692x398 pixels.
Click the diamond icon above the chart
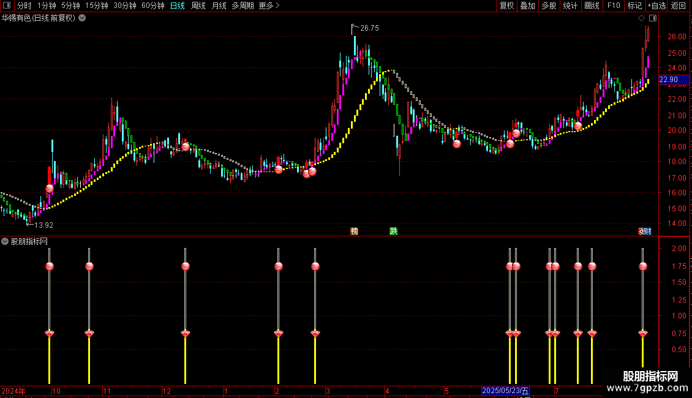tap(641, 18)
